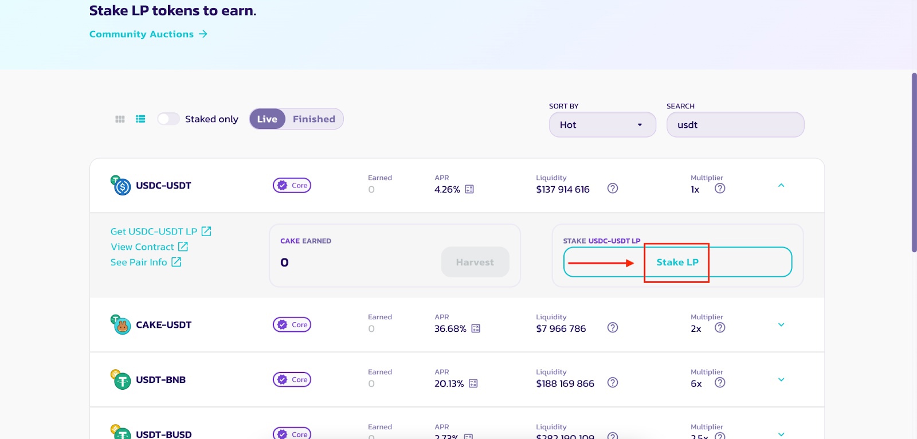Expand the CAKE-USDT farm row
Image resolution: width=917 pixels, height=439 pixels.
coord(781,325)
